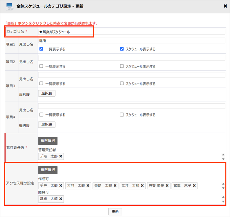
Task: Open 選択肢 button for 項目3
Action: [47, 93]
